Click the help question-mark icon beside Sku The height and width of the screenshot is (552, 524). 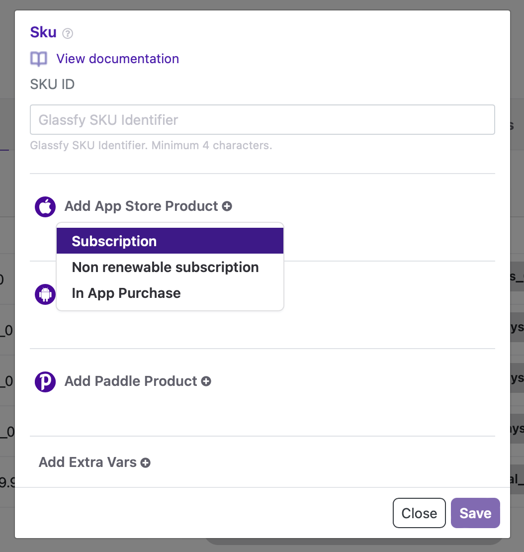click(x=68, y=33)
